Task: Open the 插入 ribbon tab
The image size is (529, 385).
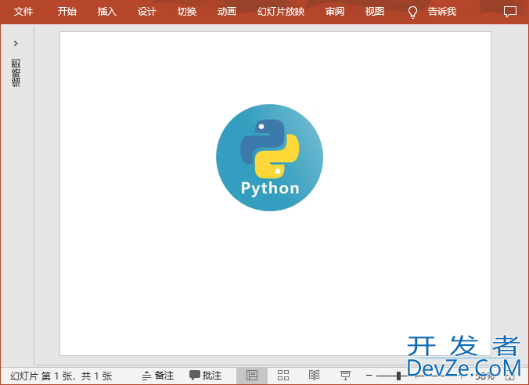Action: [x=107, y=12]
